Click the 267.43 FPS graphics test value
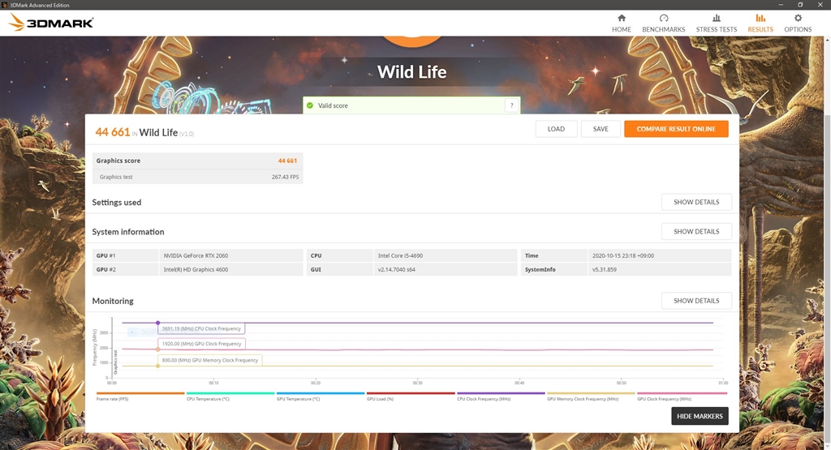 click(x=285, y=177)
